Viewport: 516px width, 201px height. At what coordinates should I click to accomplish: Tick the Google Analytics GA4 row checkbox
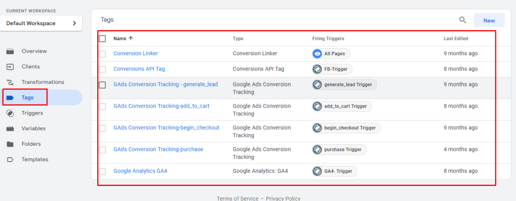103,171
